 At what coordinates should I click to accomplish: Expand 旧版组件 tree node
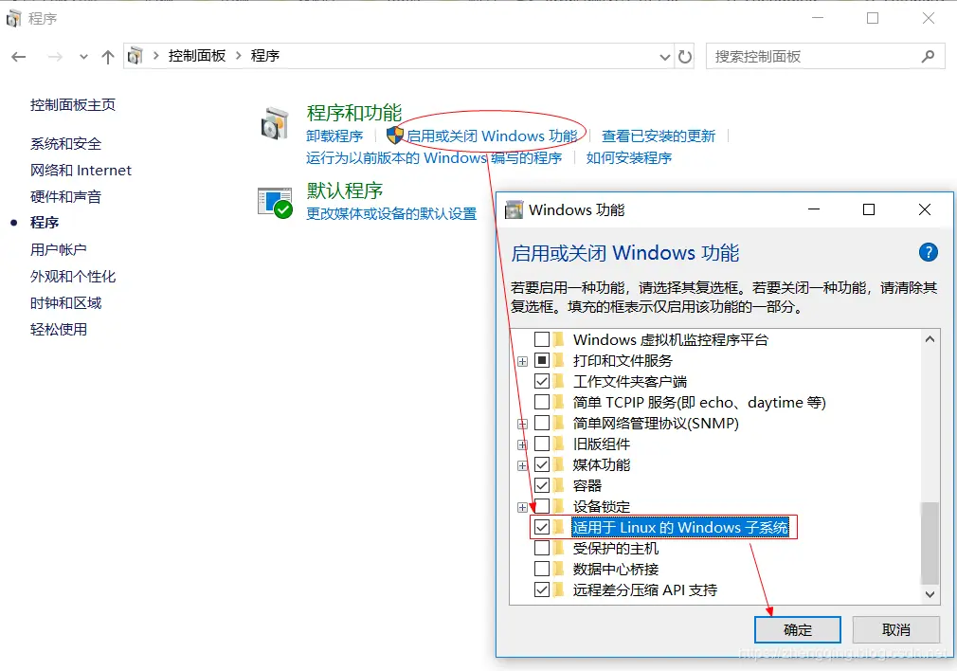click(522, 445)
